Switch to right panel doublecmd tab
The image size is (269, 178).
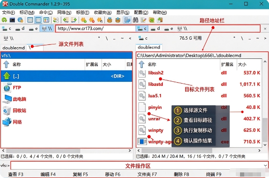tap(149, 47)
